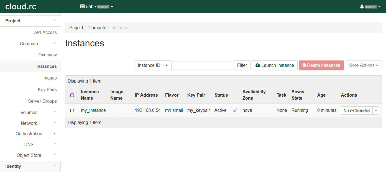This screenshot has width=386, height=172.
Task: Click the filter text input field
Action: coord(202,65)
